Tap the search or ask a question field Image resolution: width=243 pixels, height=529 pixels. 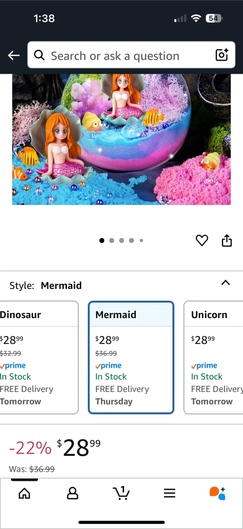coord(128,55)
